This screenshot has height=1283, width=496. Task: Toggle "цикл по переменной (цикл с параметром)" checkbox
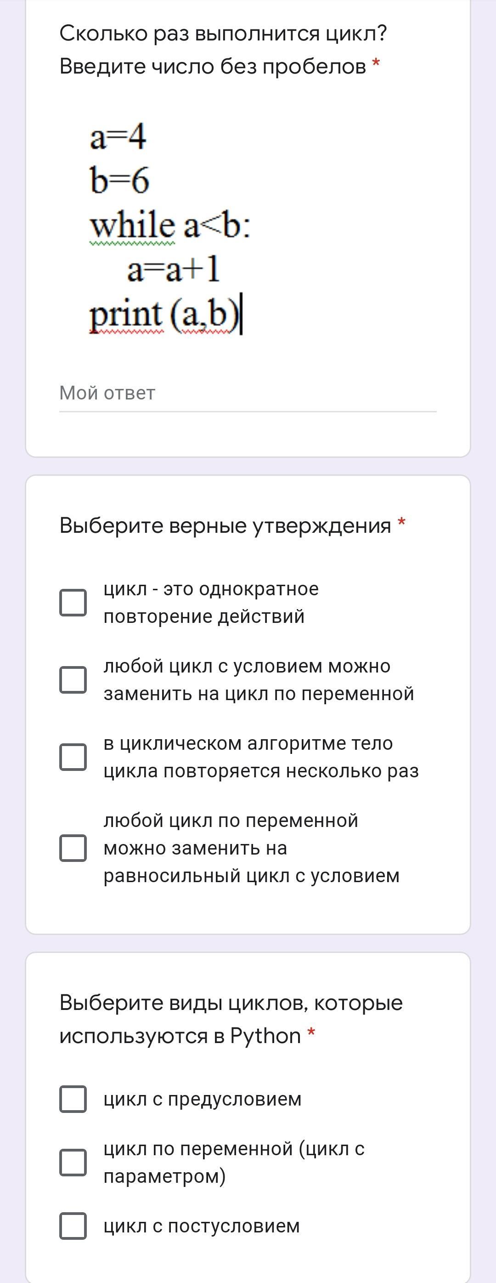(73, 1163)
